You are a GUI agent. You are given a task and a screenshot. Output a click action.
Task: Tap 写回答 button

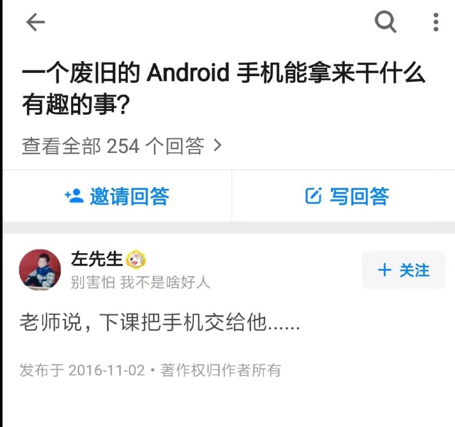(344, 196)
